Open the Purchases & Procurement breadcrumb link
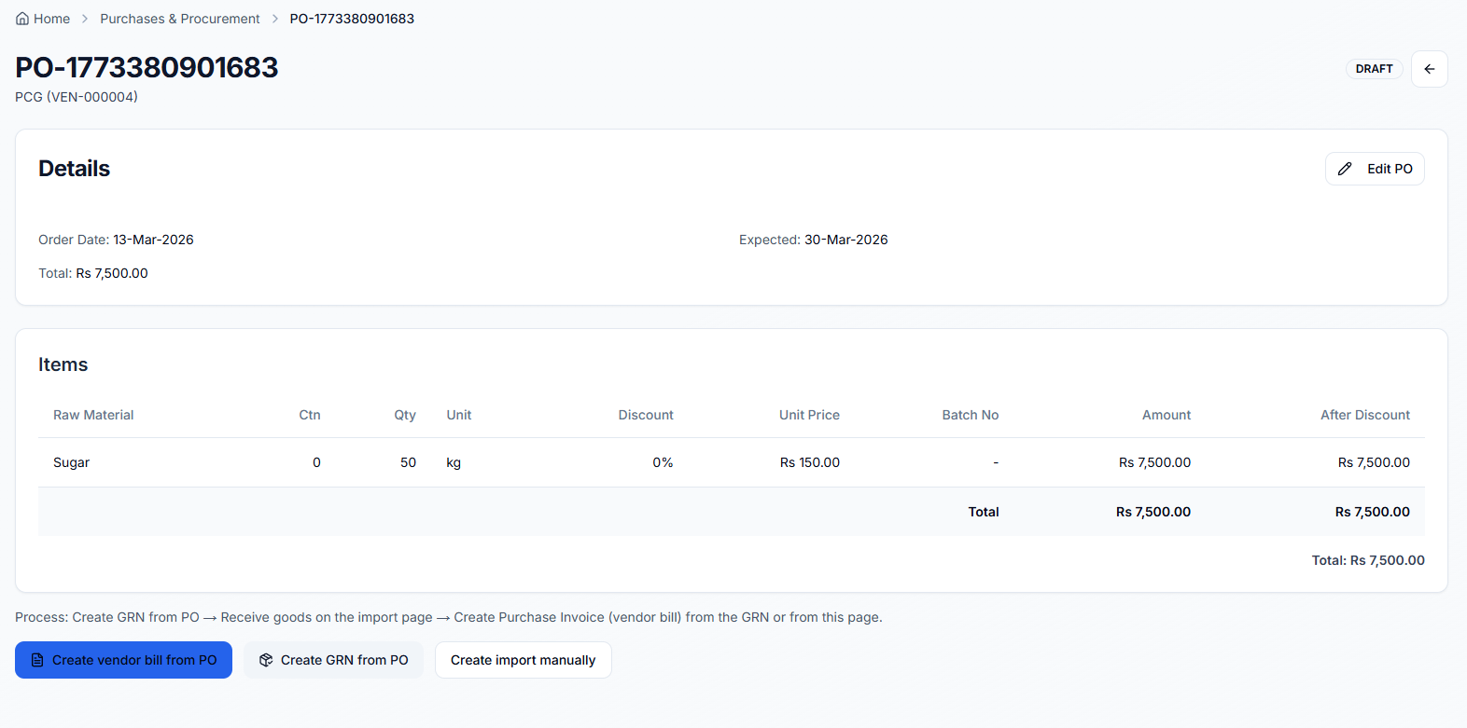 point(180,19)
